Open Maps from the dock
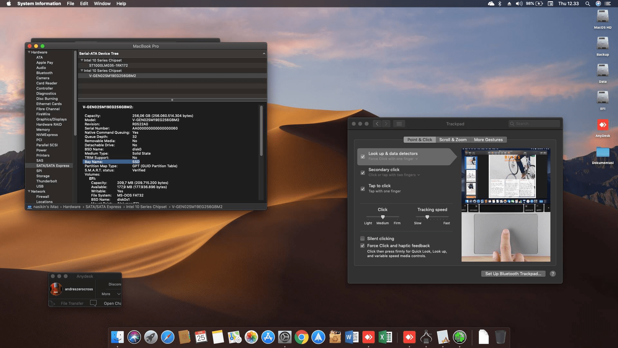Viewport: 618px width, 348px height. pos(235,337)
